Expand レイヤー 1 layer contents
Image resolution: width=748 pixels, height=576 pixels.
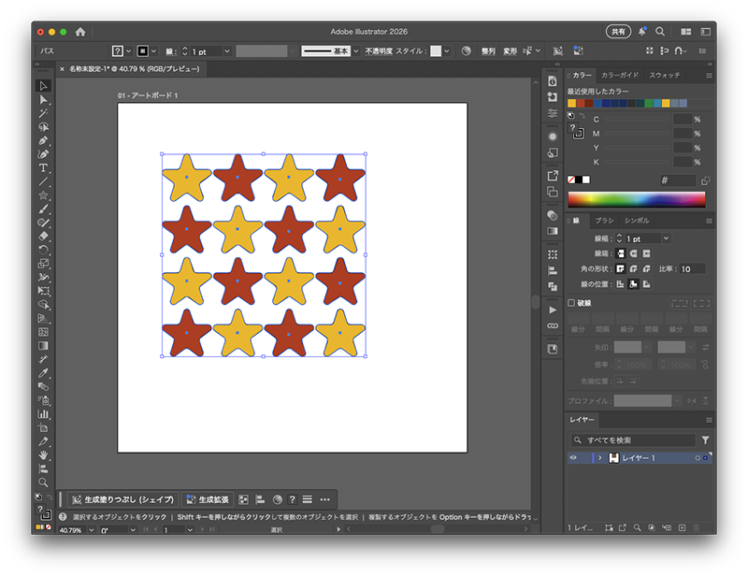tap(599, 458)
